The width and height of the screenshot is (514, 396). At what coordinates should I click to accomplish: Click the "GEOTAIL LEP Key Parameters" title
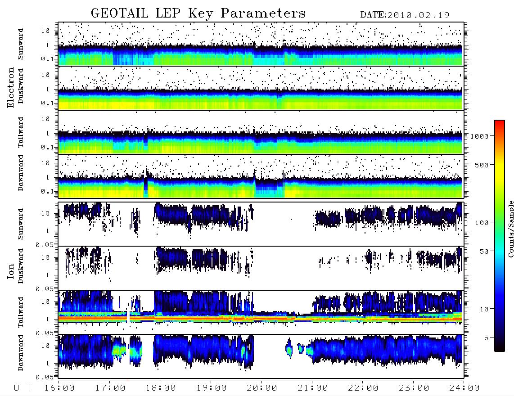198,13
